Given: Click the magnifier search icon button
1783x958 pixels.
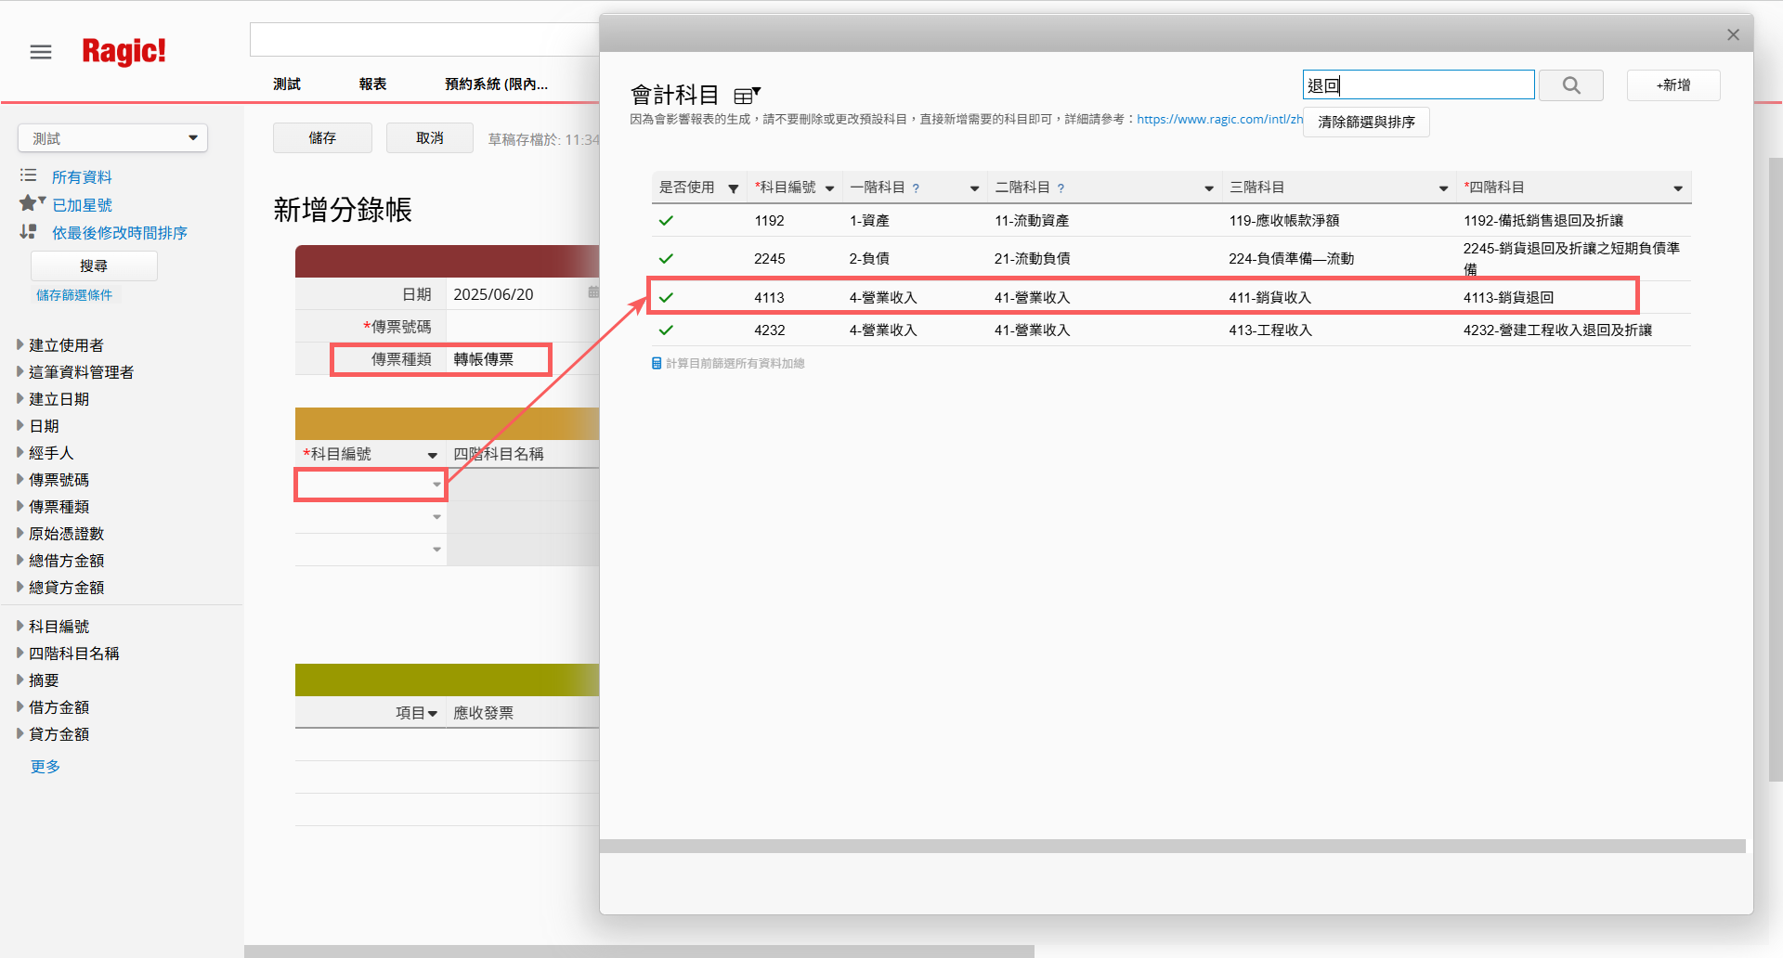Looking at the screenshot, I should pos(1570,85).
